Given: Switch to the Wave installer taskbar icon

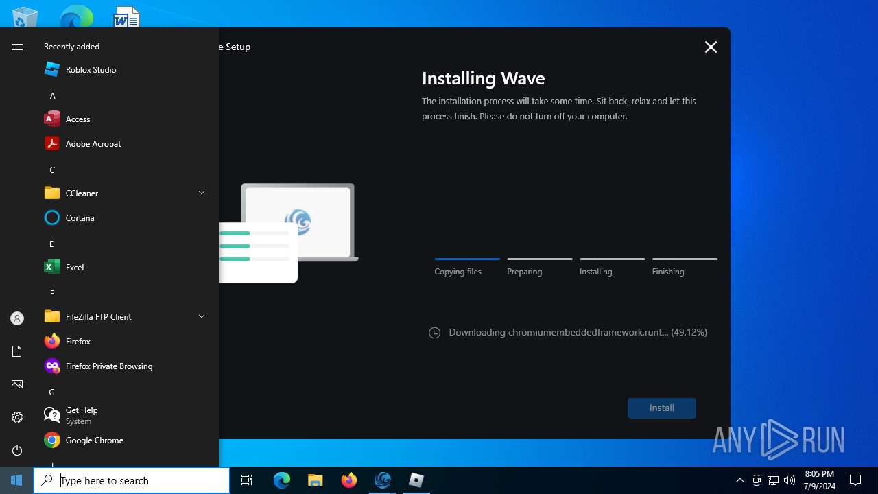Looking at the screenshot, I should click(383, 480).
